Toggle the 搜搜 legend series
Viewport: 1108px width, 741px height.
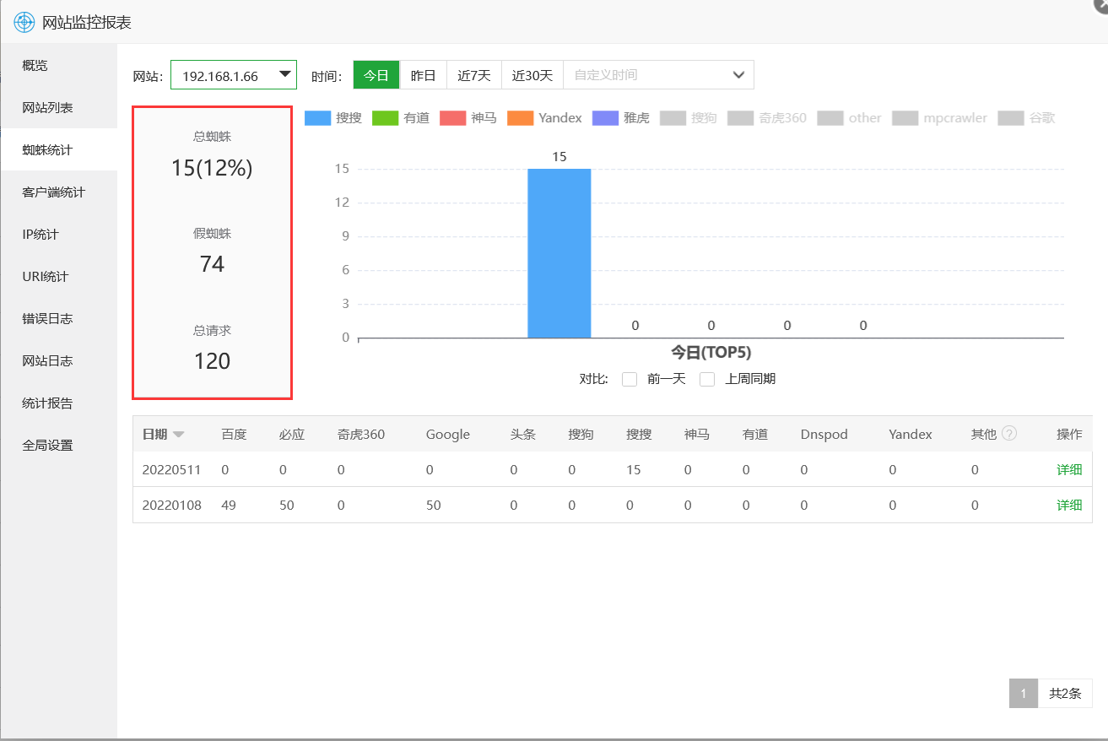coord(332,118)
